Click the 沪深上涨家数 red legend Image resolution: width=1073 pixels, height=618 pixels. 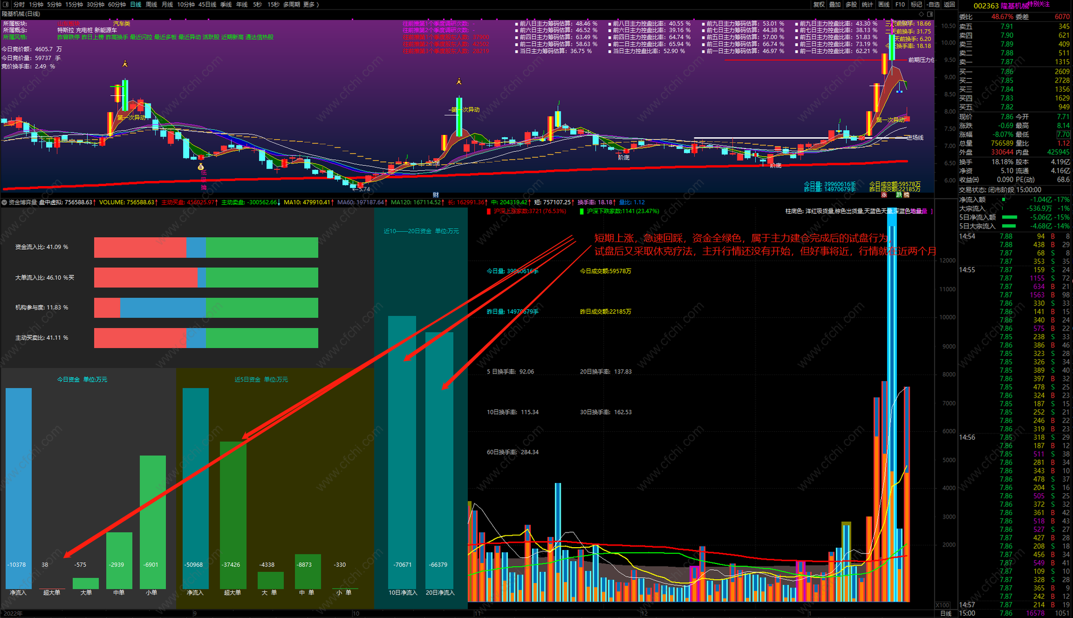click(x=526, y=211)
